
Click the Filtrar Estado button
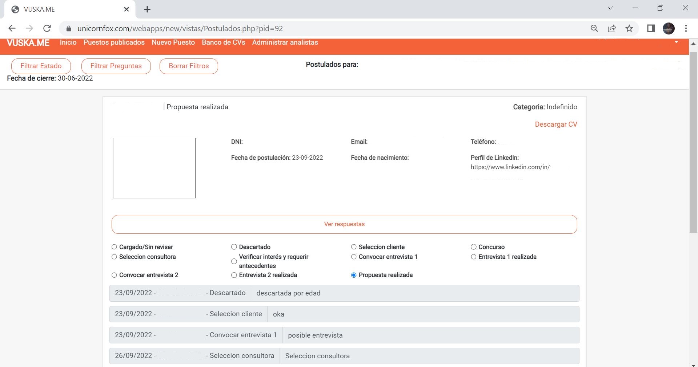click(41, 66)
